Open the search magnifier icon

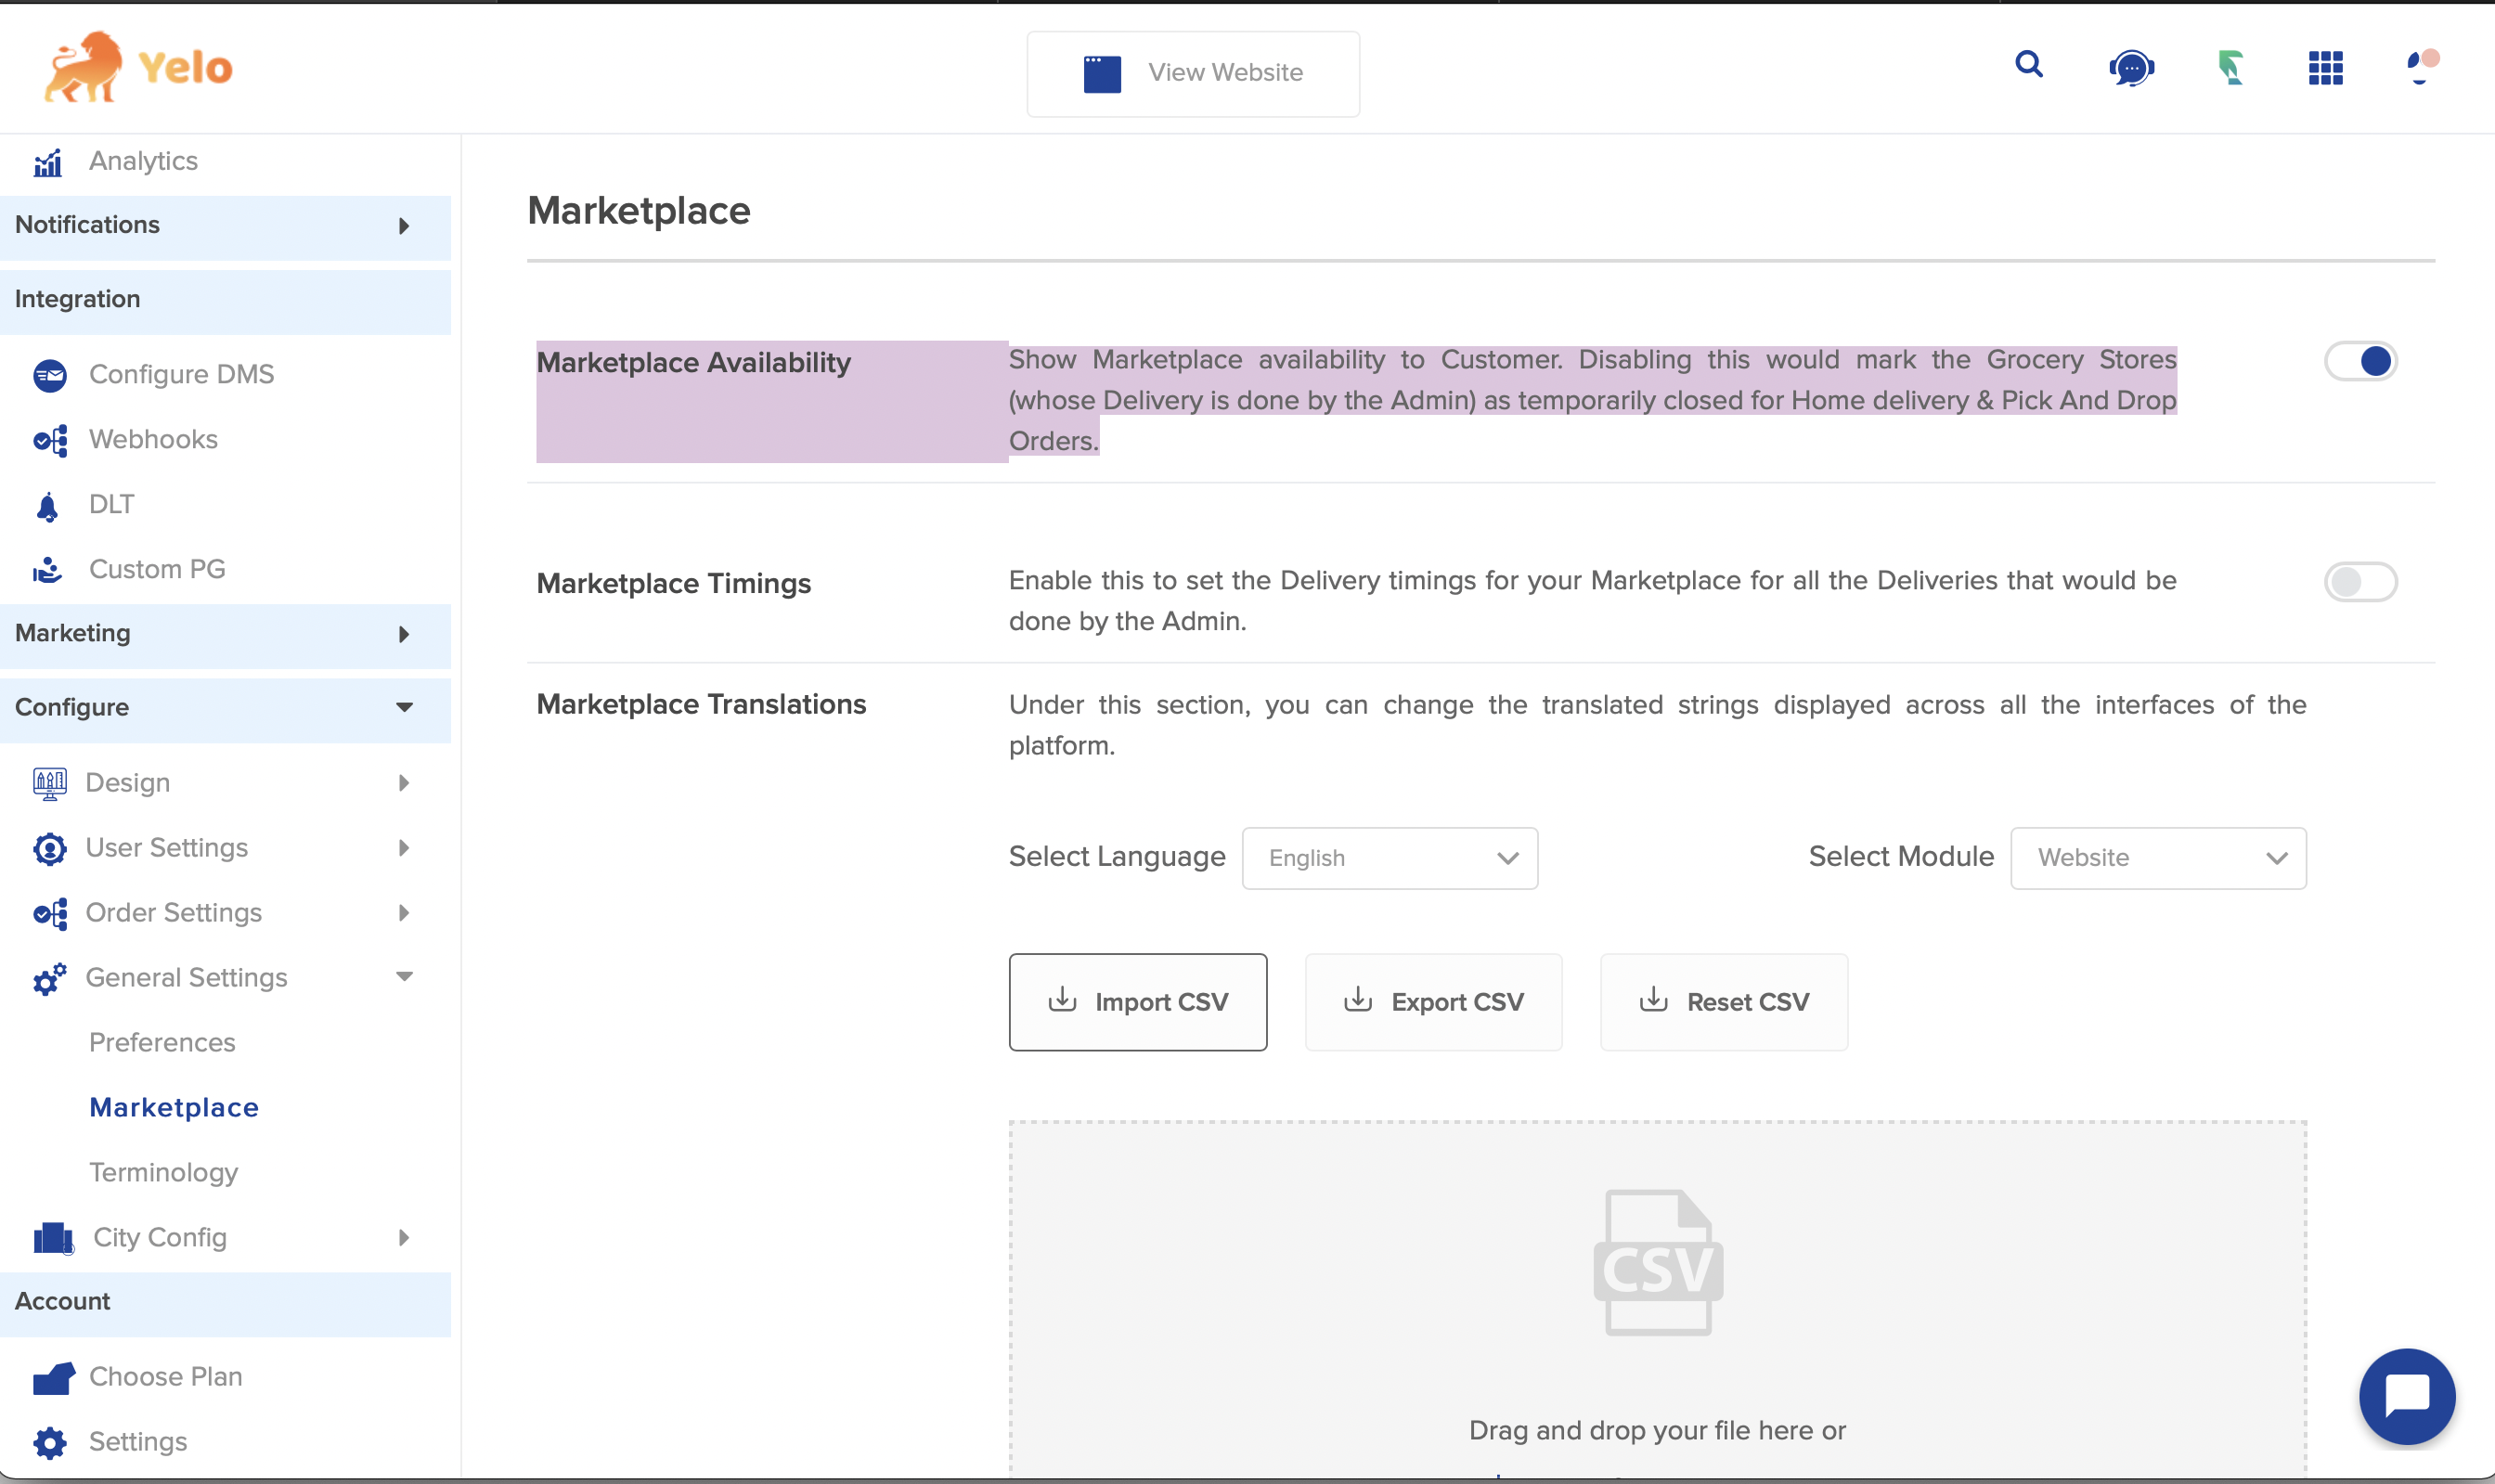(2029, 65)
